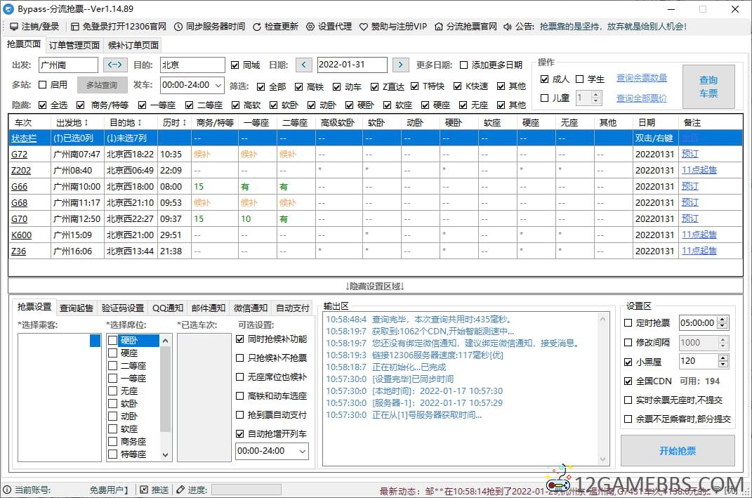The width and height of the screenshot is (752, 498).
Task: Click the 同步服务器时间 clock icon
Action: tap(178, 27)
